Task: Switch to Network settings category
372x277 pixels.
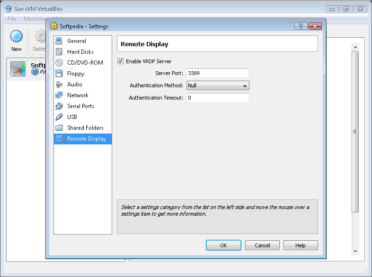Action: point(82,95)
